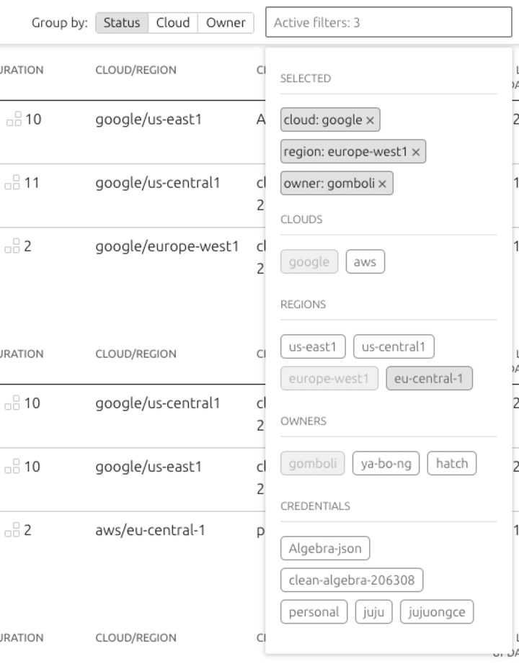Select the jujuongce credential filter
Image resolution: width=519 pixels, height=664 pixels.
tap(437, 612)
